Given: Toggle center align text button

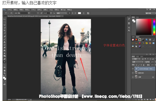Looking at the screenshot, I should click(x=73, y=13).
